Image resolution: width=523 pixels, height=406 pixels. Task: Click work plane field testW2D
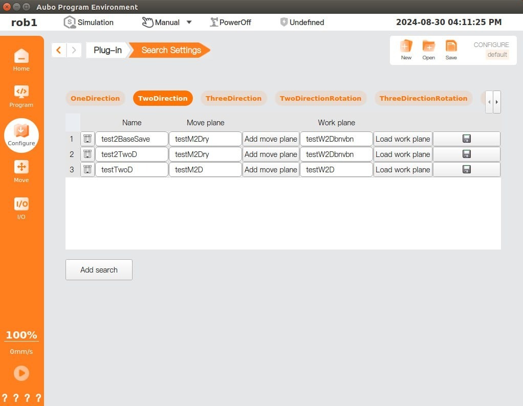[x=336, y=169]
